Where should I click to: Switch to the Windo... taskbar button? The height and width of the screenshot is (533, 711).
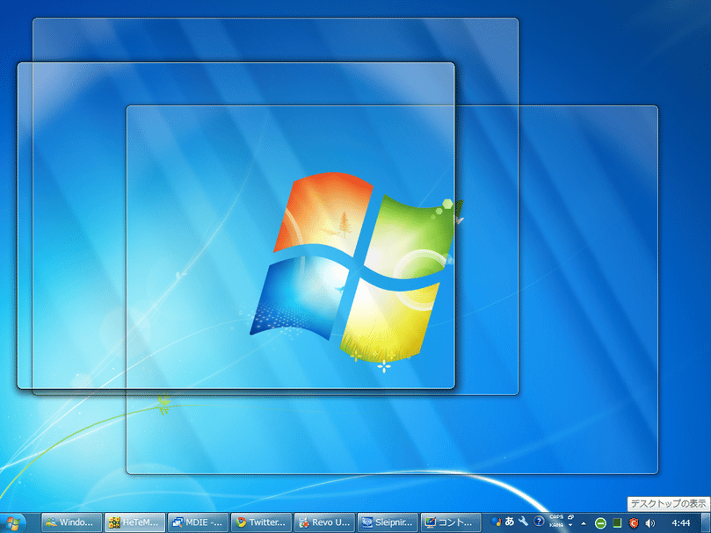coord(71,522)
